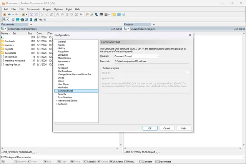Click the Parent Directory toolbar icon

(x=5, y=15)
